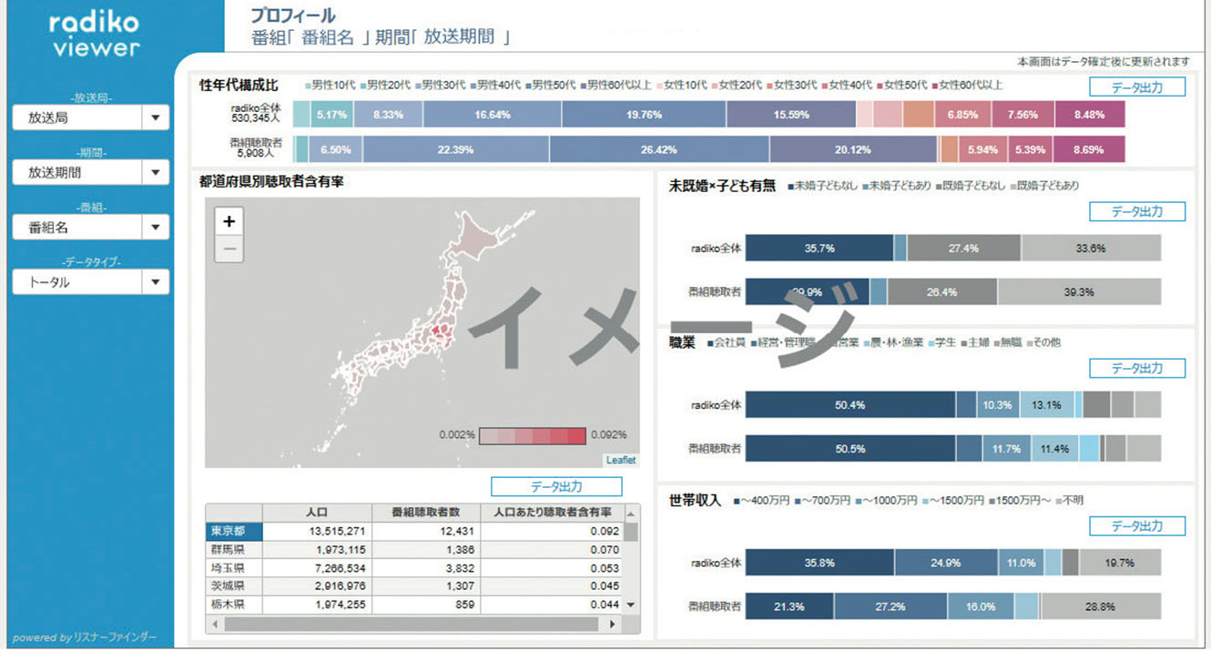The image size is (1211, 651).
Task: Click データ出力 for 世帯収入 chart
Action: (1137, 526)
